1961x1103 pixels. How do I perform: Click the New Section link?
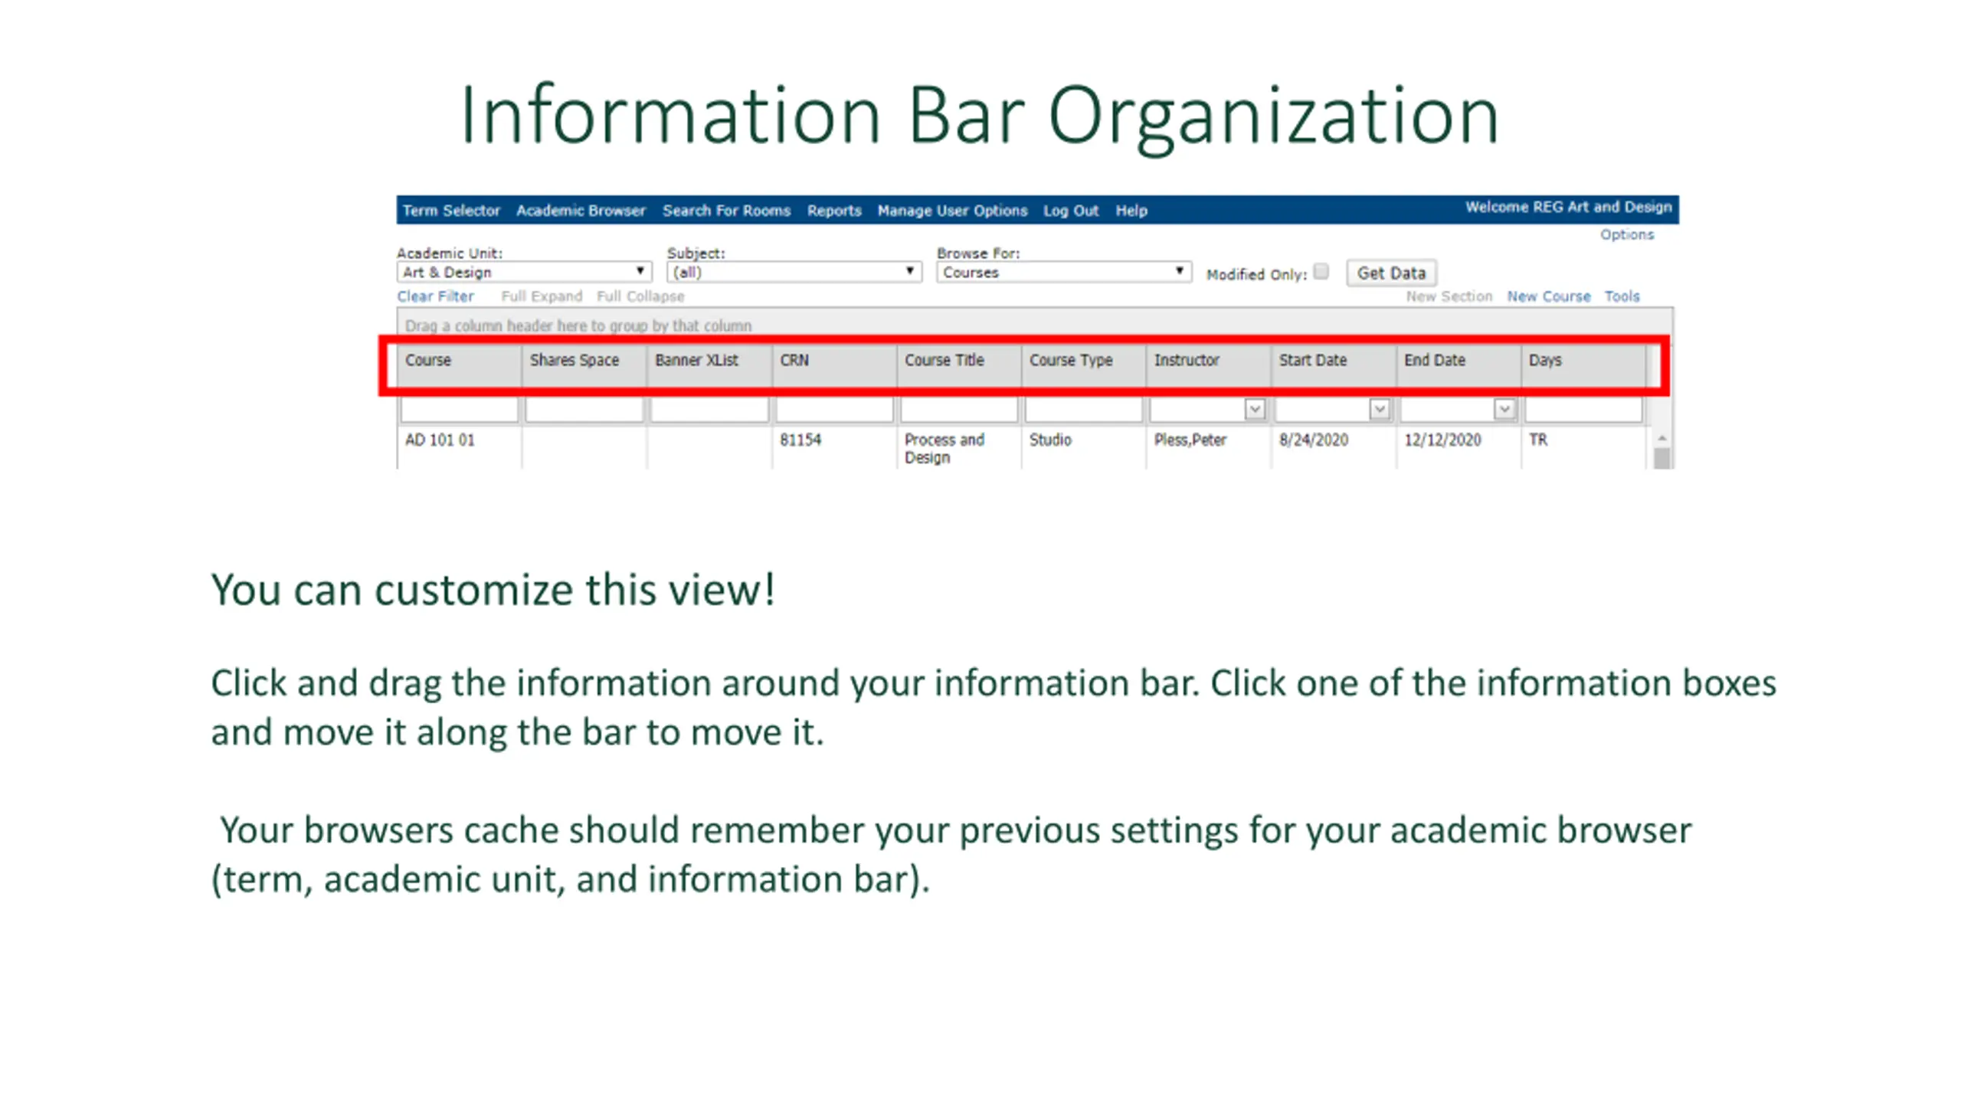click(1449, 296)
